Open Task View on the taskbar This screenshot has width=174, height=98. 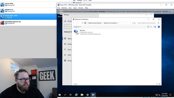71,95
